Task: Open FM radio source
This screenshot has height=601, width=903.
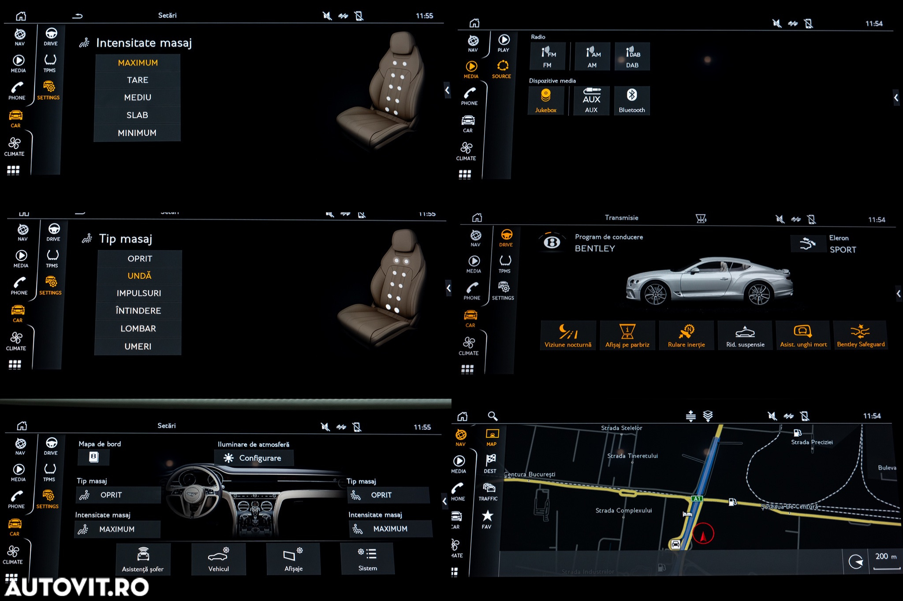Action: tap(547, 56)
